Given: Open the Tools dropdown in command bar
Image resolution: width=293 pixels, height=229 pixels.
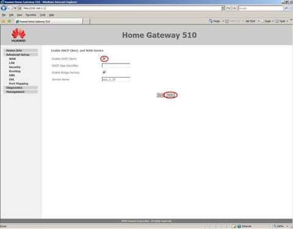Looking at the screenshot, I should (x=282, y=21).
